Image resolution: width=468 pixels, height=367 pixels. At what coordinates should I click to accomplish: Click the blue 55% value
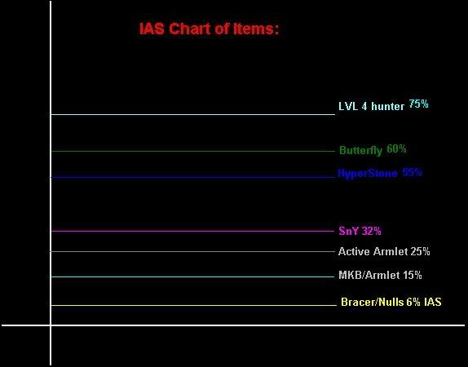click(x=413, y=172)
